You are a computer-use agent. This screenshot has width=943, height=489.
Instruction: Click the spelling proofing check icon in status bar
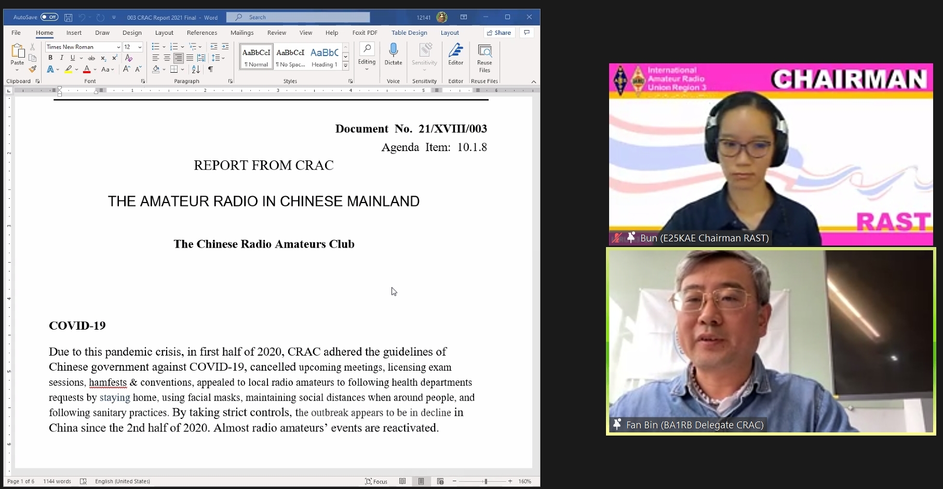(83, 481)
